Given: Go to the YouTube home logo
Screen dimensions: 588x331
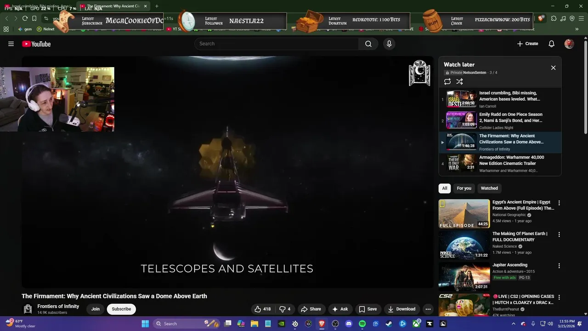Looking at the screenshot, I should (x=36, y=44).
